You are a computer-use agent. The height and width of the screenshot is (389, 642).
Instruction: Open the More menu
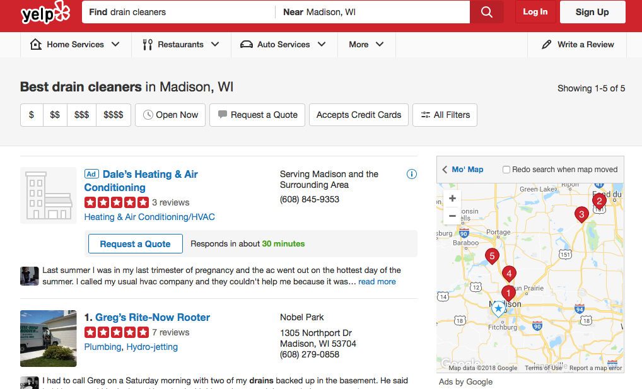tap(366, 45)
